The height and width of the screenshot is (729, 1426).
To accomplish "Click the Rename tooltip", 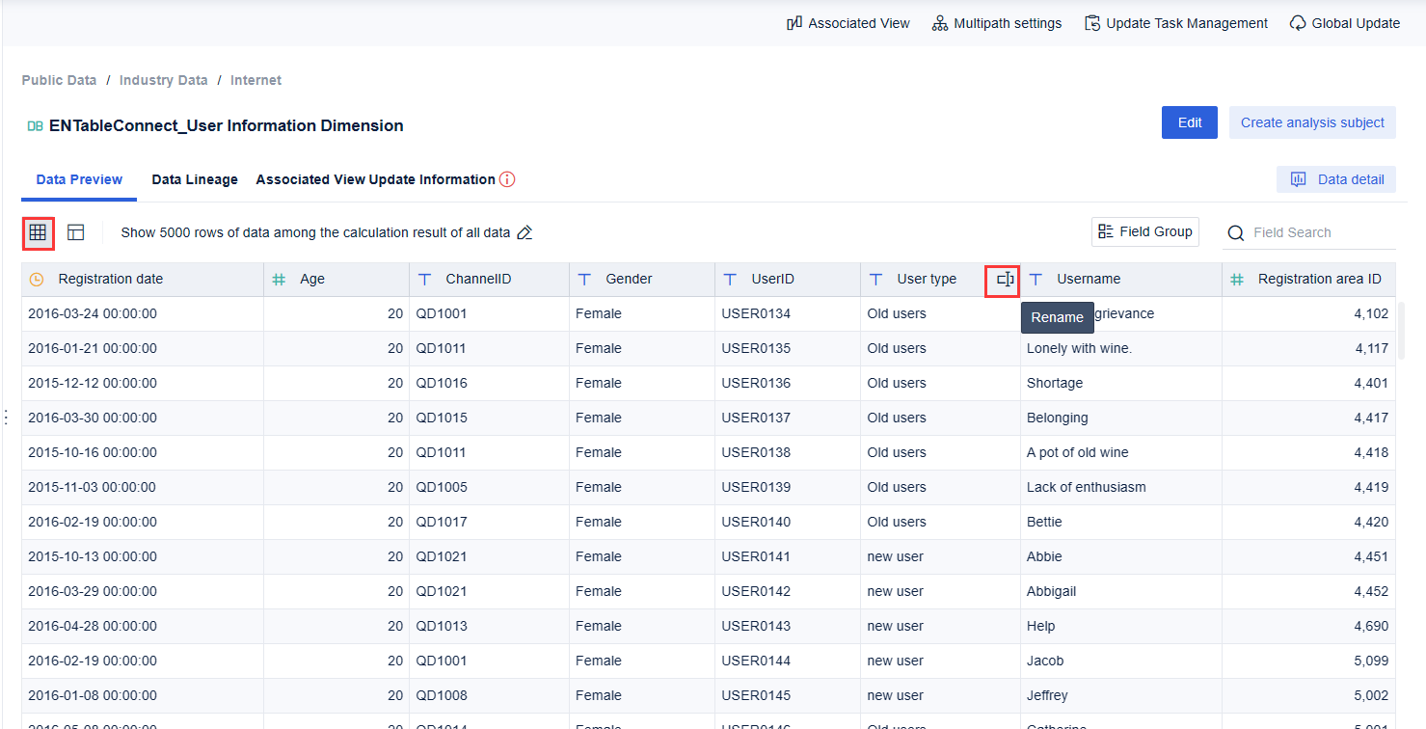I will [1058, 317].
